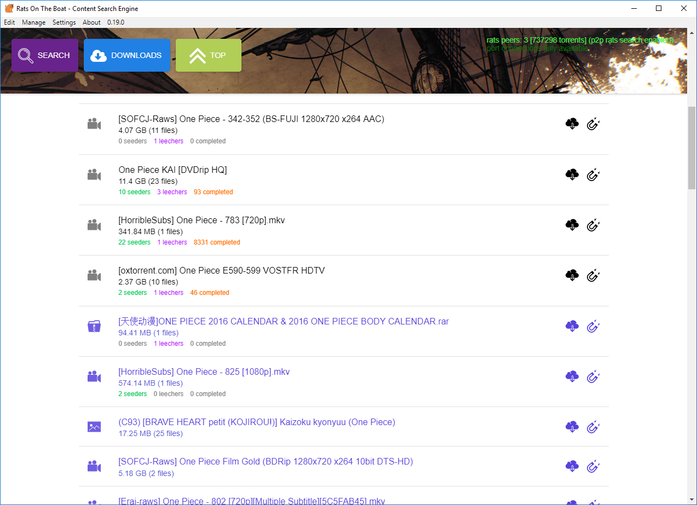Click download icon for One Piece Film Gold

point(572,466)
